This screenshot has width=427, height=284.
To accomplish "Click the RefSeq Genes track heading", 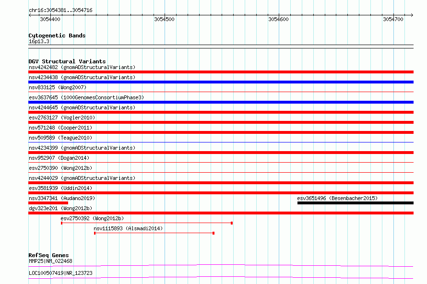I will coord(48,255).
